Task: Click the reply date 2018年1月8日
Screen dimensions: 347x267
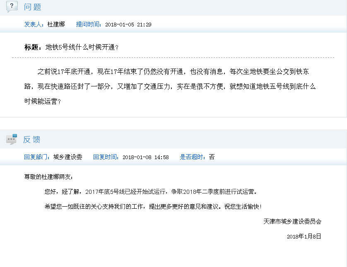Action: point(304,236)
